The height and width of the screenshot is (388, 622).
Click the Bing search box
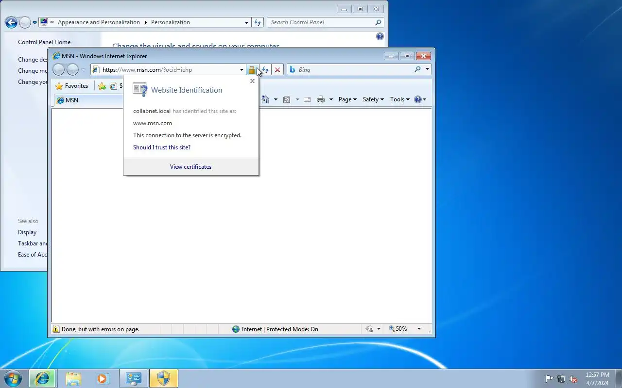[x=354, y=70]
